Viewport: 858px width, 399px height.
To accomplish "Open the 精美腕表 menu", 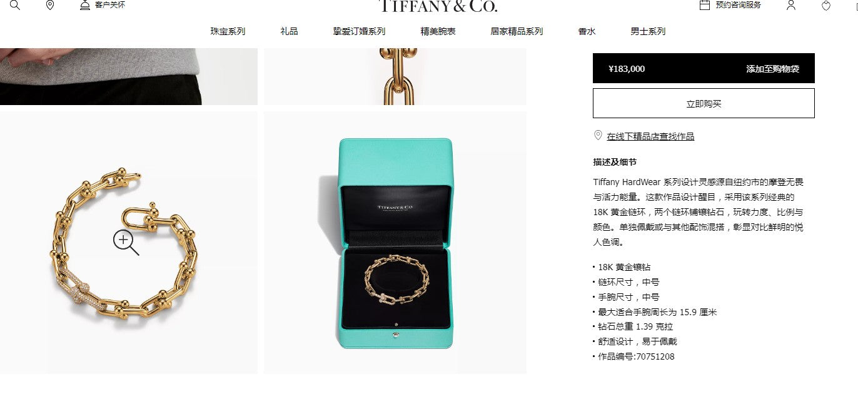I will (438, 31).
